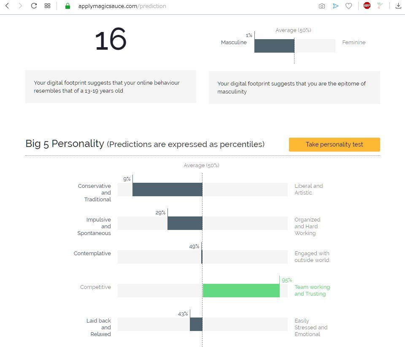
Task: Click the predicted age number 16
Action: 111,40
